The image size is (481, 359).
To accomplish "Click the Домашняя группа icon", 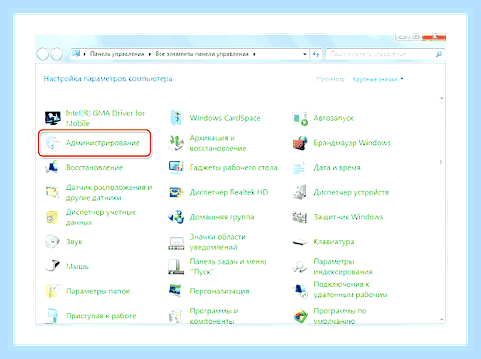I will [x=176, y=217].
